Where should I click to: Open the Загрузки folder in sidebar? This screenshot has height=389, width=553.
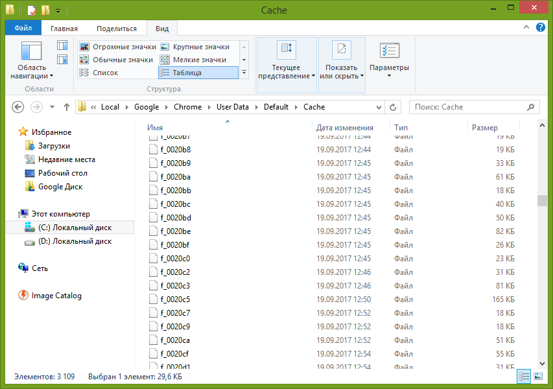tap(54, 146)
